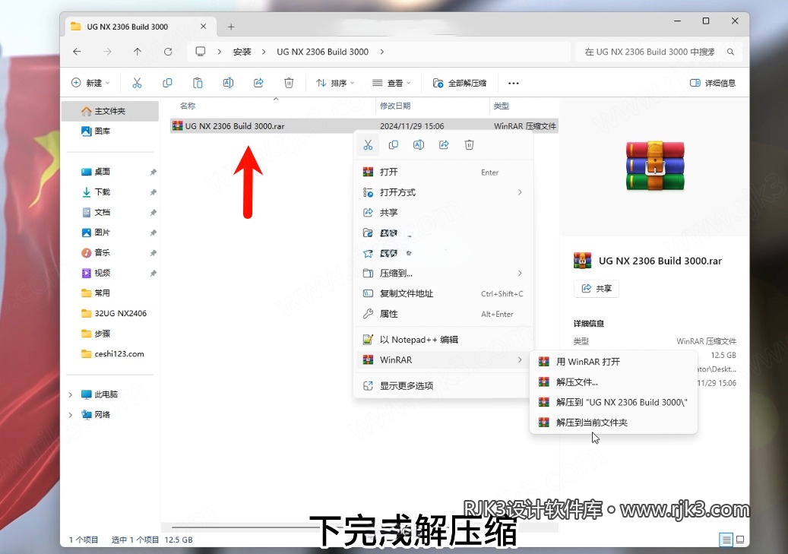The height and width of the screenshot is (554, 788).
Task: Go back with the back arrow
Action: coord(77,52)
